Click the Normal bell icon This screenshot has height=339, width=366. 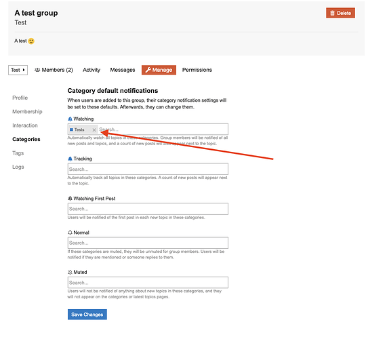(x=70, y=233)
